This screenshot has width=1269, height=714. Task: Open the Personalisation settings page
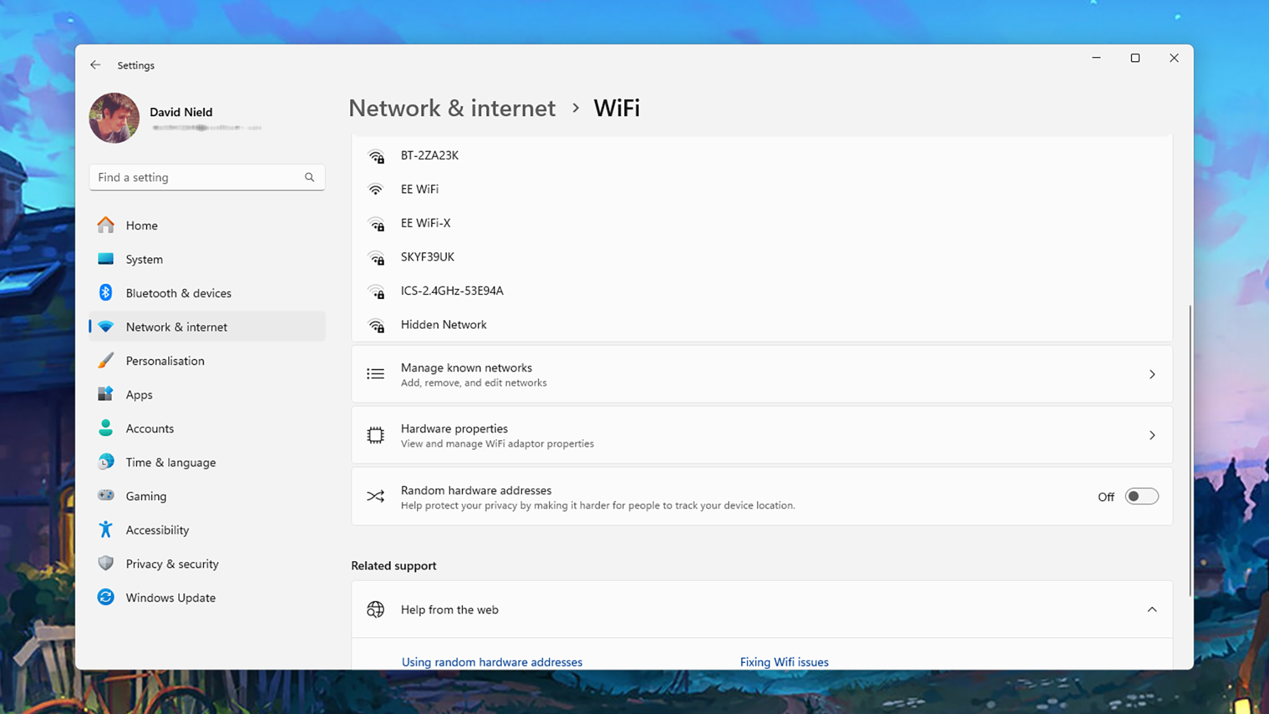coord(165,360)
